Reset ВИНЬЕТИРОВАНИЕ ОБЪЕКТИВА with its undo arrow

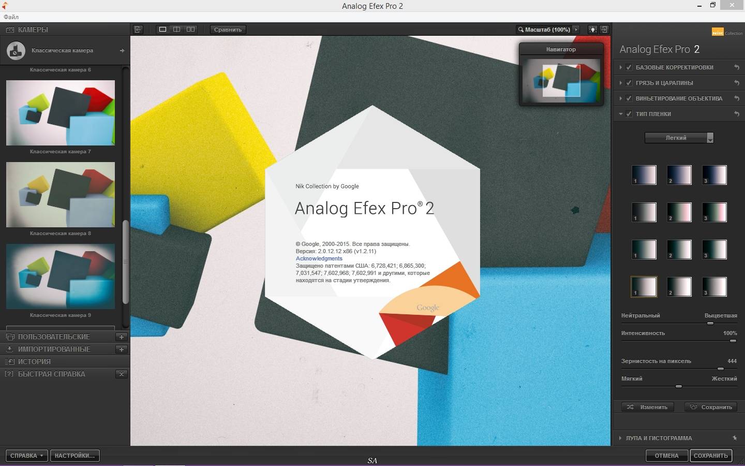[736, 98]
